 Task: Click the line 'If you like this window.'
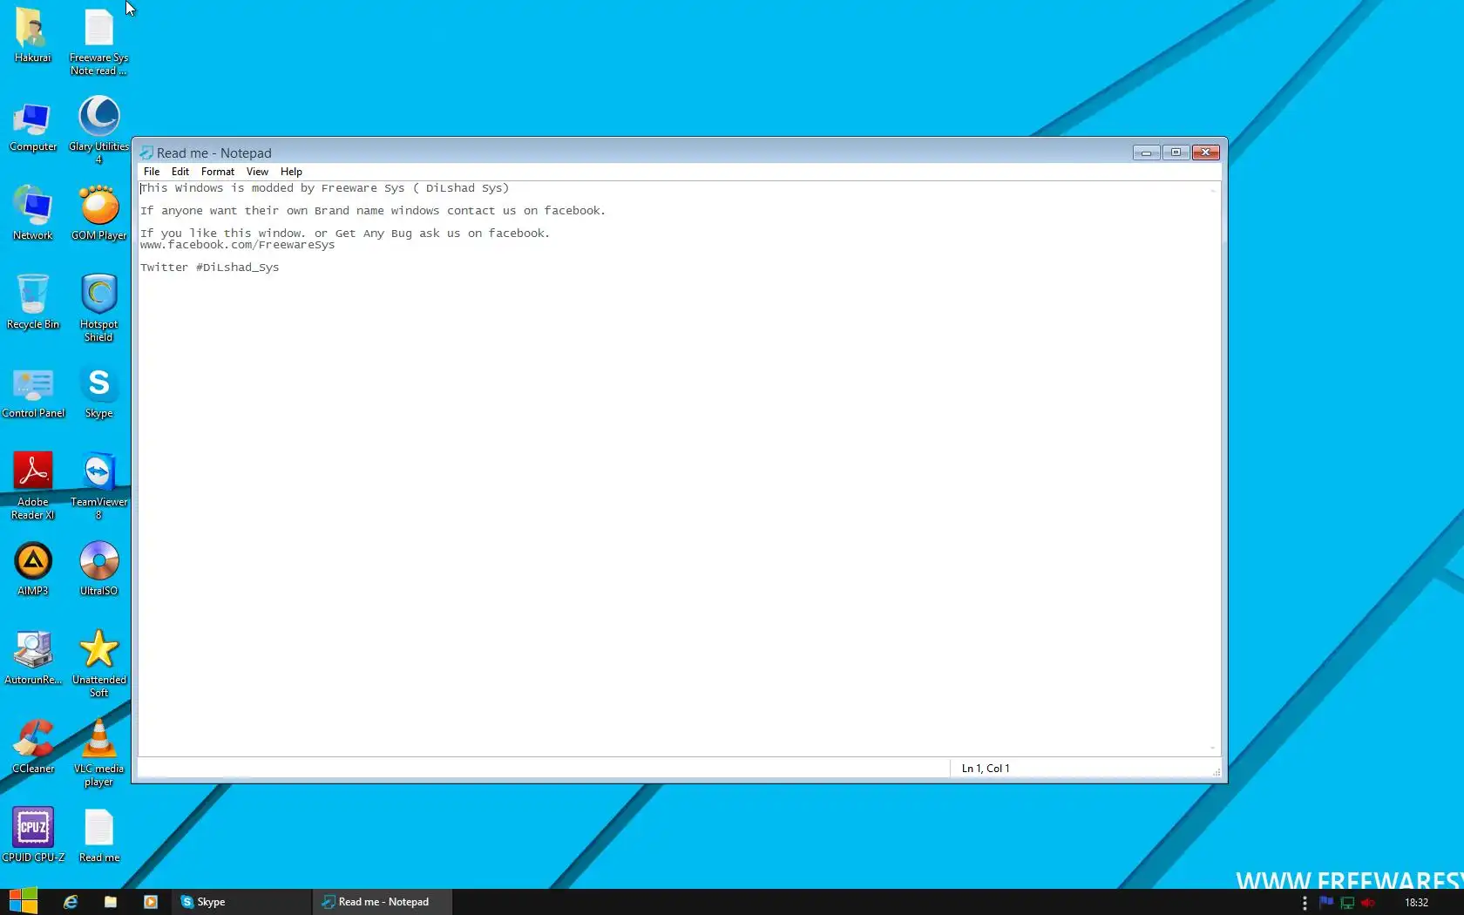[344, 234]
